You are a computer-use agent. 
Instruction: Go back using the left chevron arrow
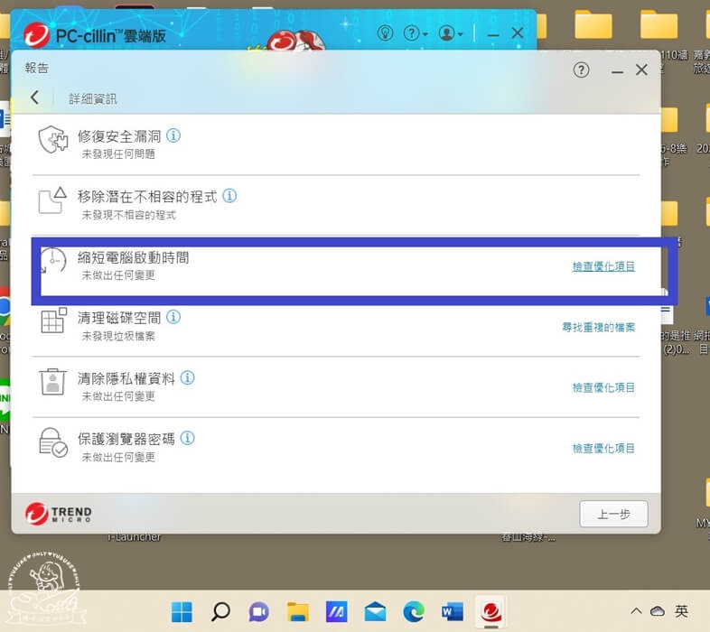(34, 98)
